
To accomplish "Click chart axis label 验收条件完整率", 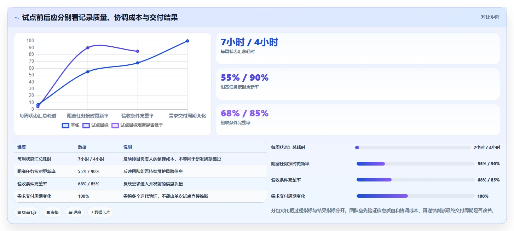I will (138, 116).
